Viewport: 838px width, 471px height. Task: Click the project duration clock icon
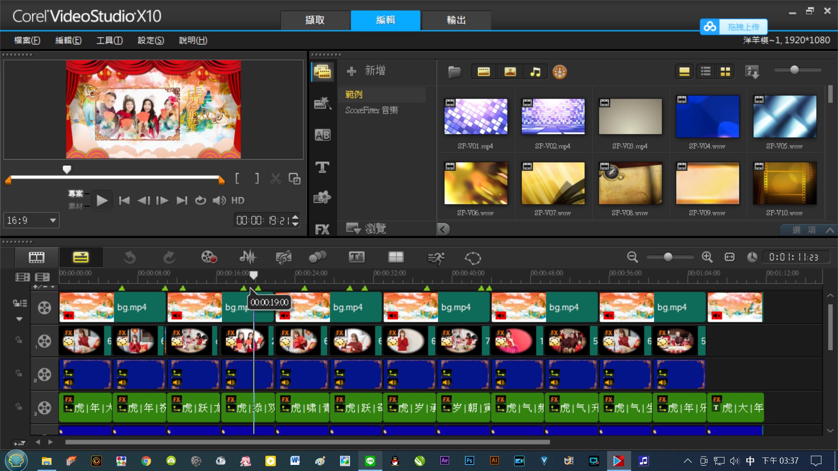(752, 257)
